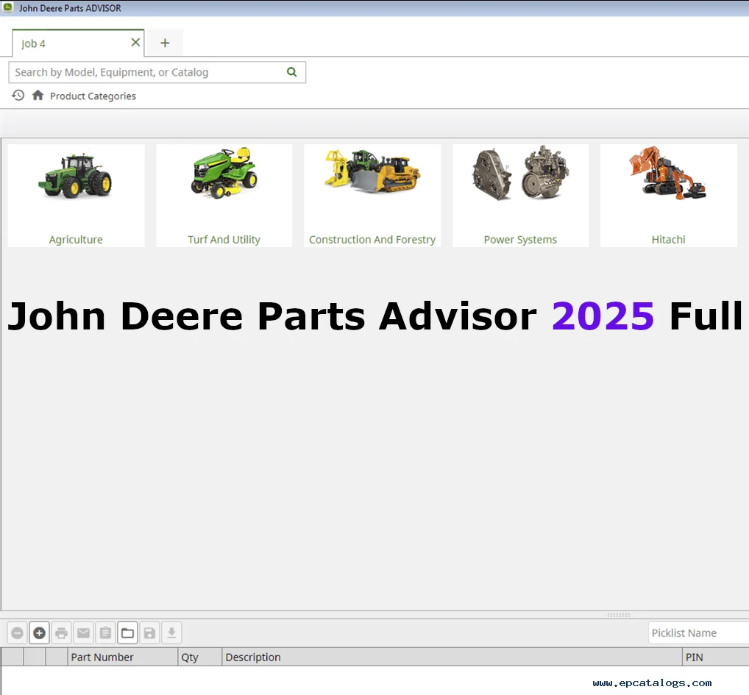Copy picklist contents with the clipboard icon

tap(105, 632)
